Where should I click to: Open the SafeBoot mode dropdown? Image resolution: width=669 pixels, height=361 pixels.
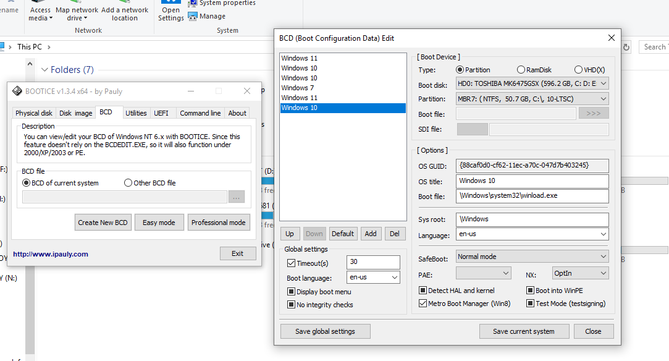pos(532,257)
